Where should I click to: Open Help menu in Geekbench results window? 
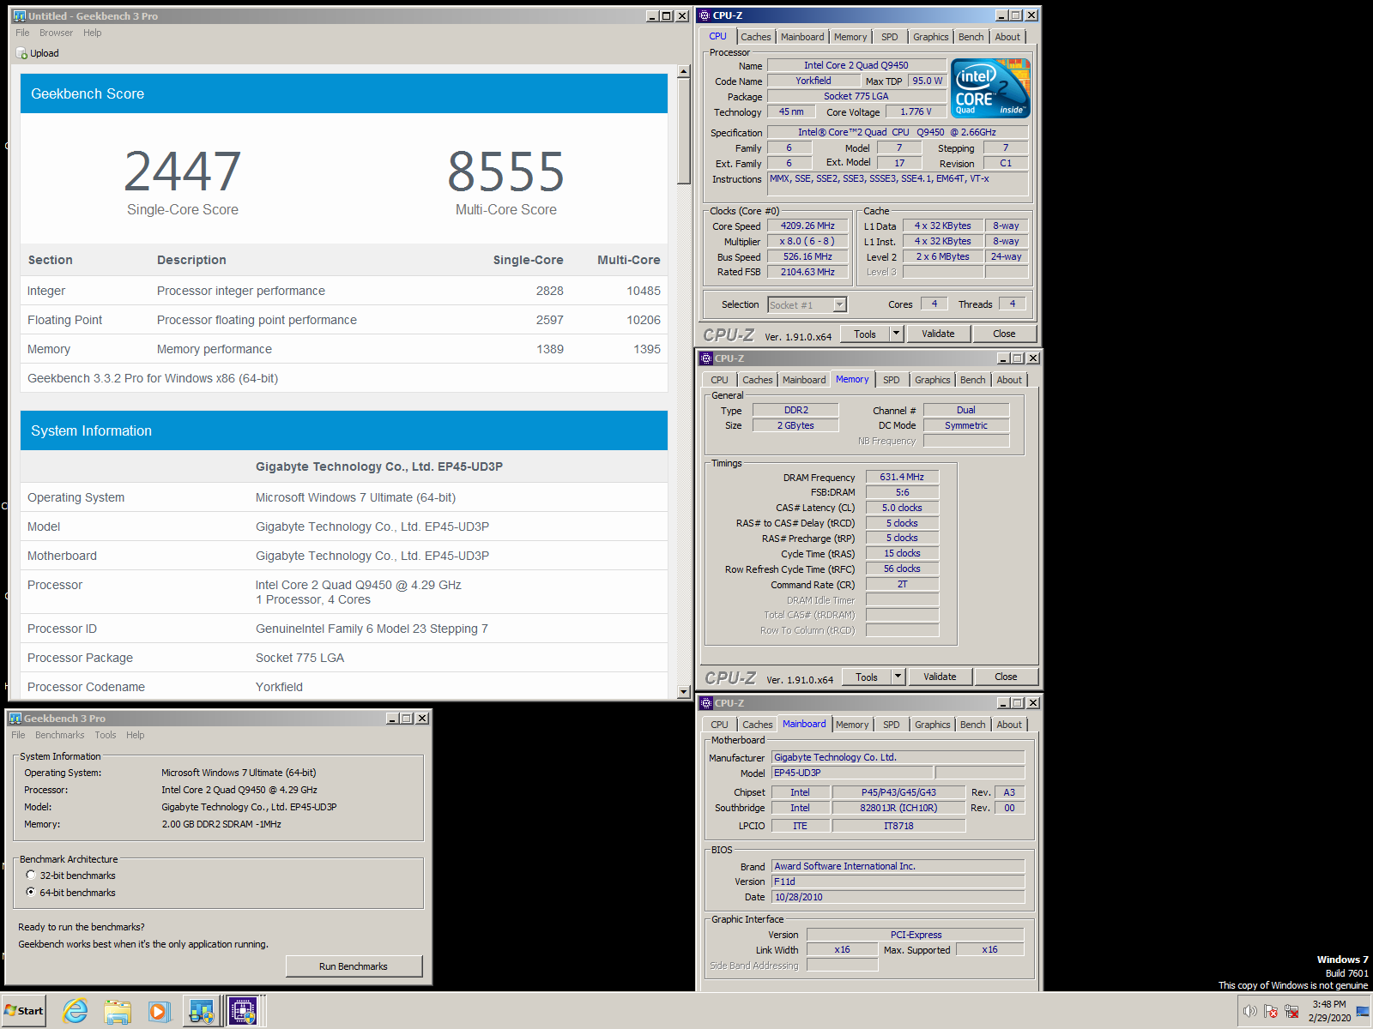tap(93, 33)
